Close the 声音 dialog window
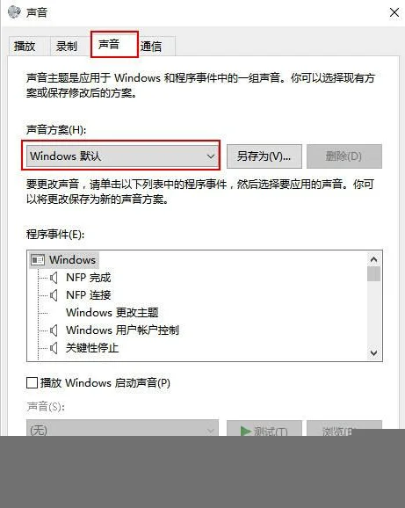The image size is (405, 508). pyautogui.click(x=394, y=12)
